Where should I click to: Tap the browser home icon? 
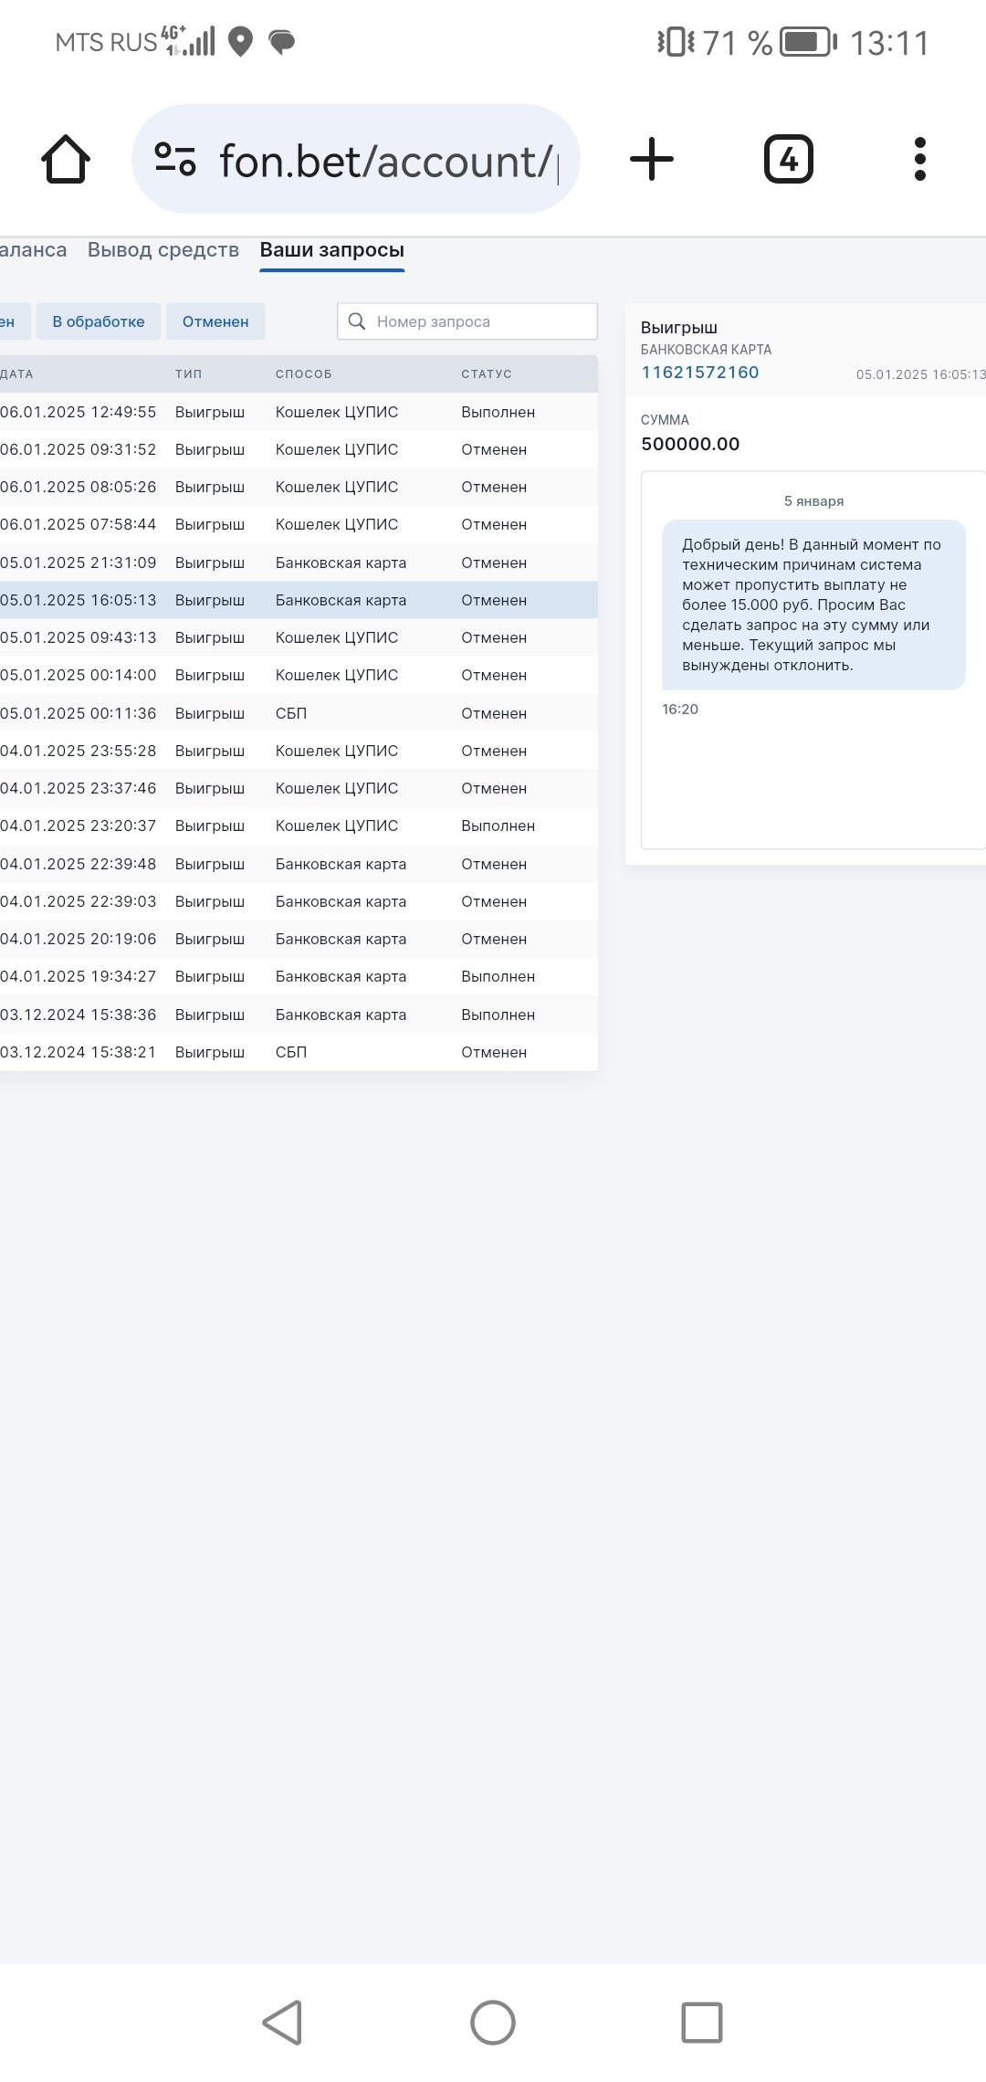[x=66, y=160]
